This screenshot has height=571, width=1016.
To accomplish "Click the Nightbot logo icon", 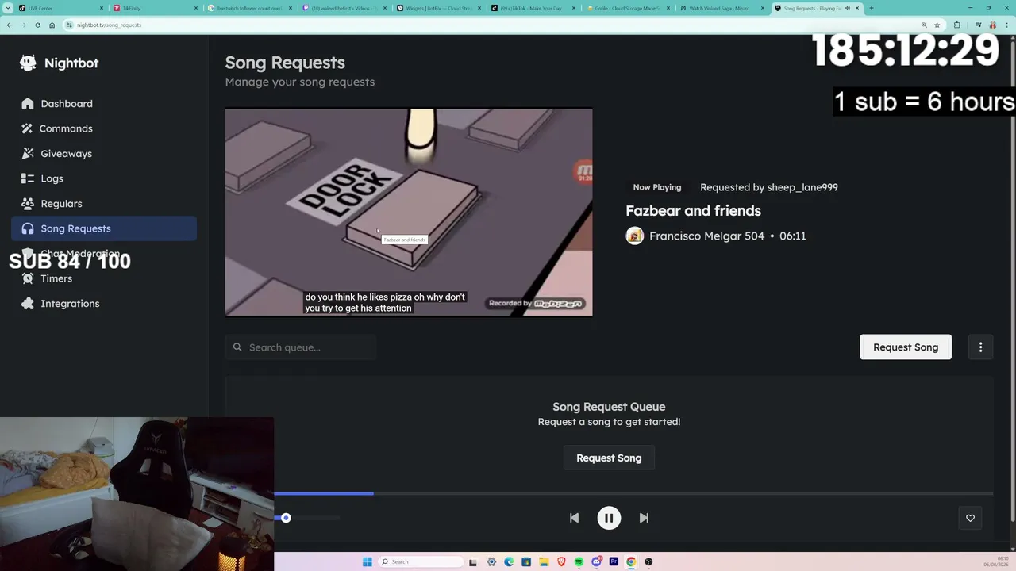I will (x=28, y=63).
